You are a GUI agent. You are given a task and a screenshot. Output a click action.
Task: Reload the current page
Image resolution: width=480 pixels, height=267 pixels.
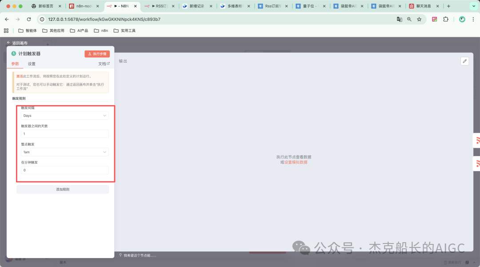click(x=29, y=19)
